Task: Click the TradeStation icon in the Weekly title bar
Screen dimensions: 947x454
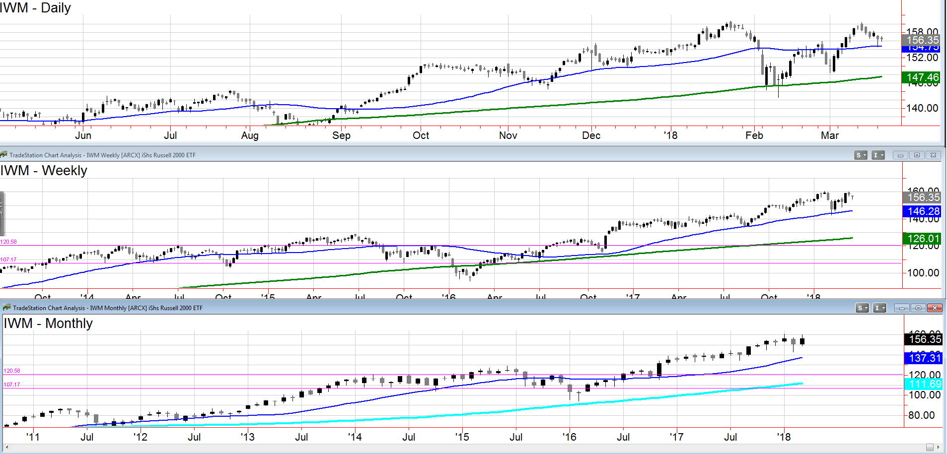Action: (4, 155)
